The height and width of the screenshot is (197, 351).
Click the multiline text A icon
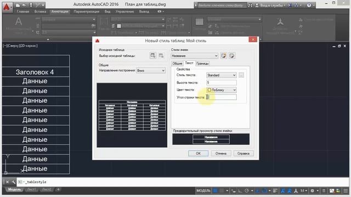[18, 22]
